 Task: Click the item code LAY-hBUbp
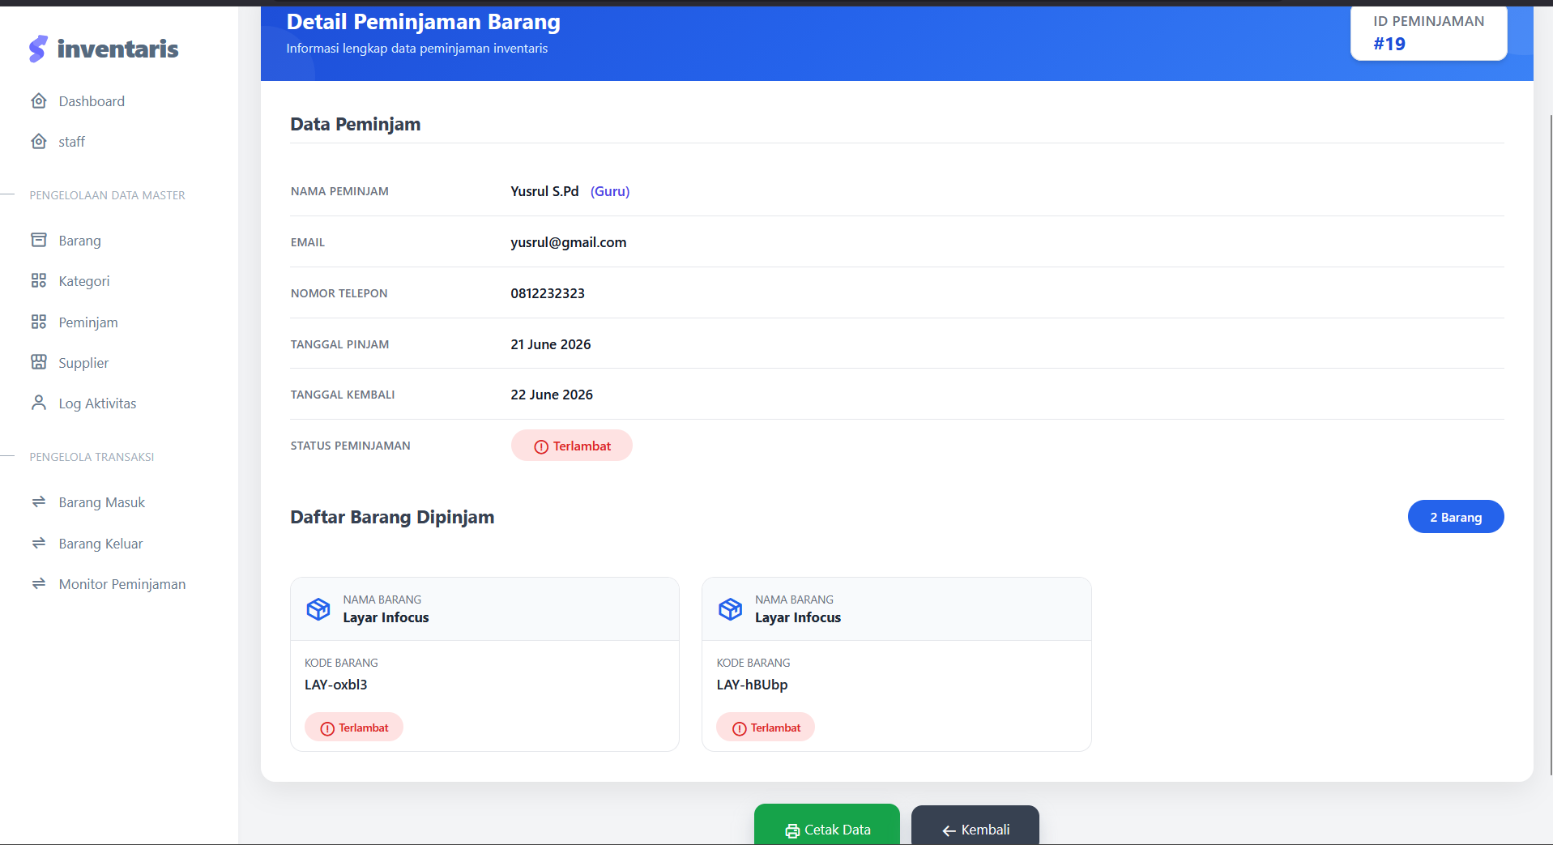click(x=752, y=685)
